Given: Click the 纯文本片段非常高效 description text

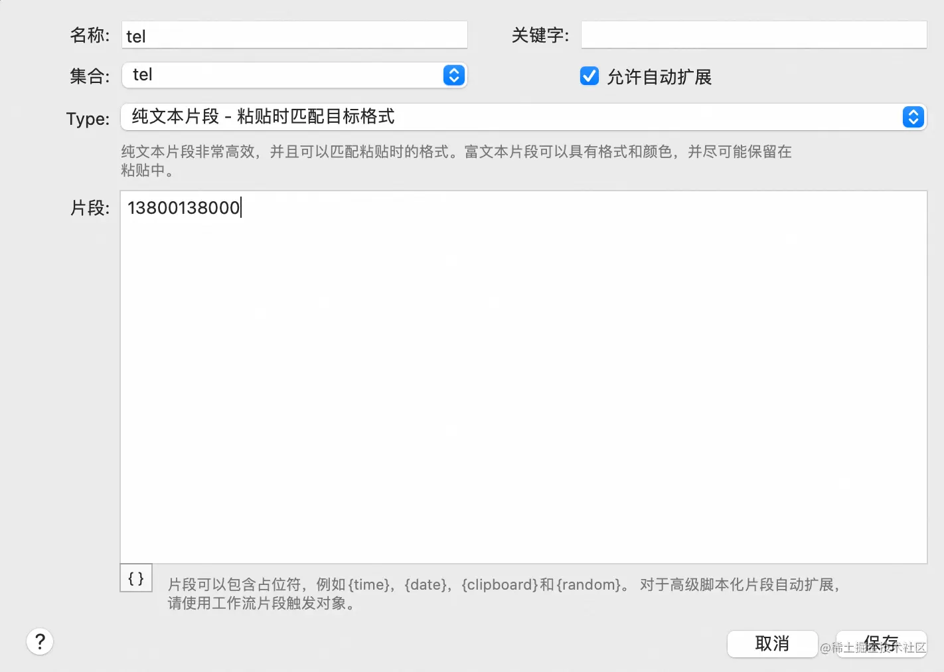Looking at the screenshot, I should point(456,161).
